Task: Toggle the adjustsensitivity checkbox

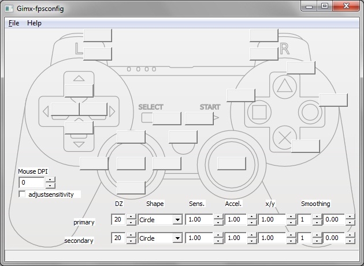Action: click(x=22, y=194)
